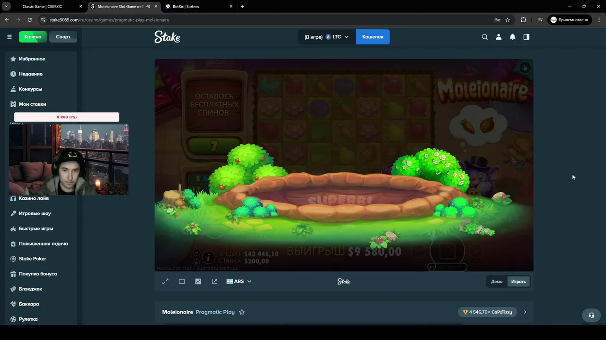Screen dimensions: 606x340
Task: Enable theatre mode rectangle icon
Action: (x=182, y=281)
